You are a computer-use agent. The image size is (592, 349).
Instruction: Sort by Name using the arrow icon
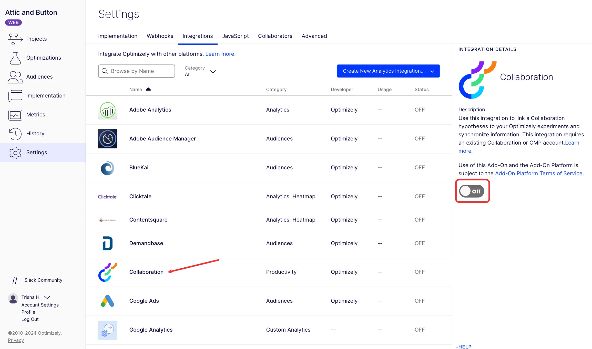pos(148,89)
